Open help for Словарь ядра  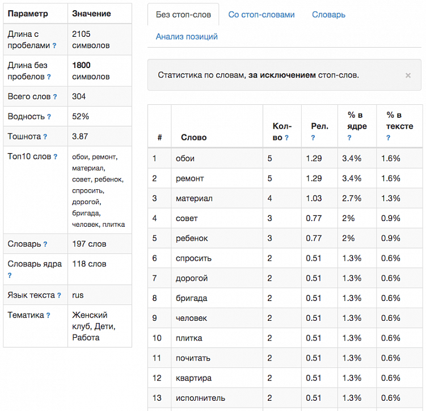(x=10, y=276)
